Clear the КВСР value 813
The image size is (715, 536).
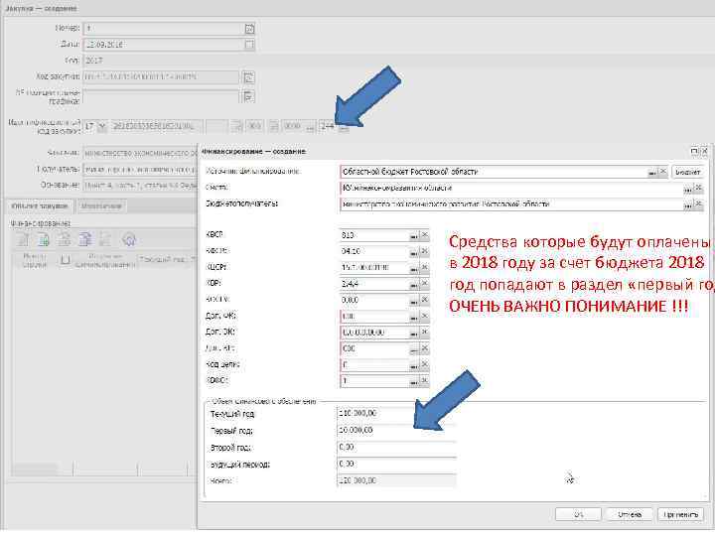click(x=425, y=235)
